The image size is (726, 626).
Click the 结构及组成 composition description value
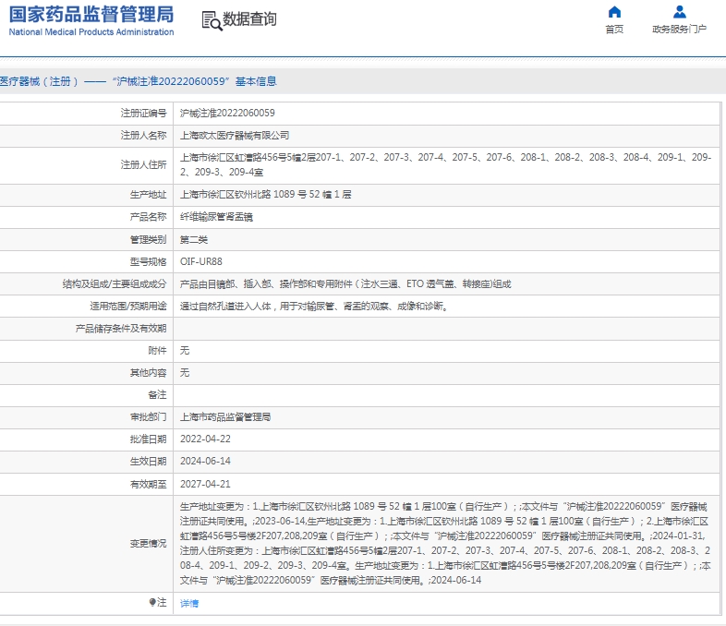click(x=345, y=284)
